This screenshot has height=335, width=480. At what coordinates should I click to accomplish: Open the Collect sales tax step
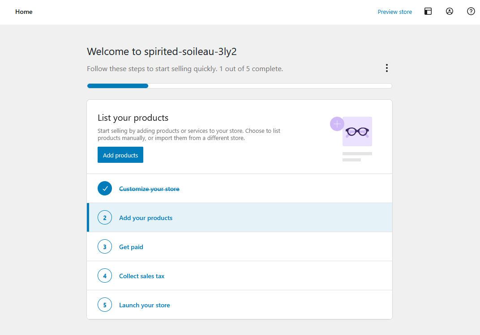coord(240,276)
